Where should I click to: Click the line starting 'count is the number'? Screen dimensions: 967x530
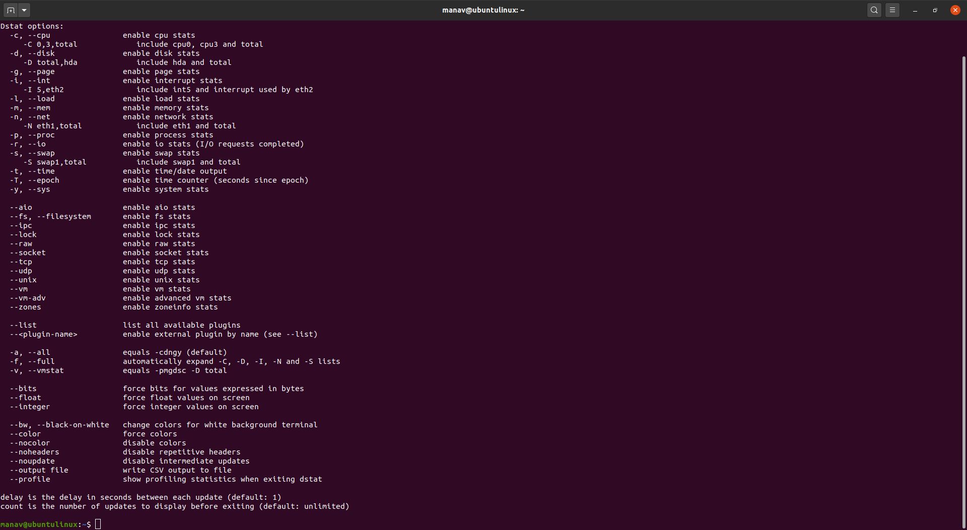click(x=175, y=506)
